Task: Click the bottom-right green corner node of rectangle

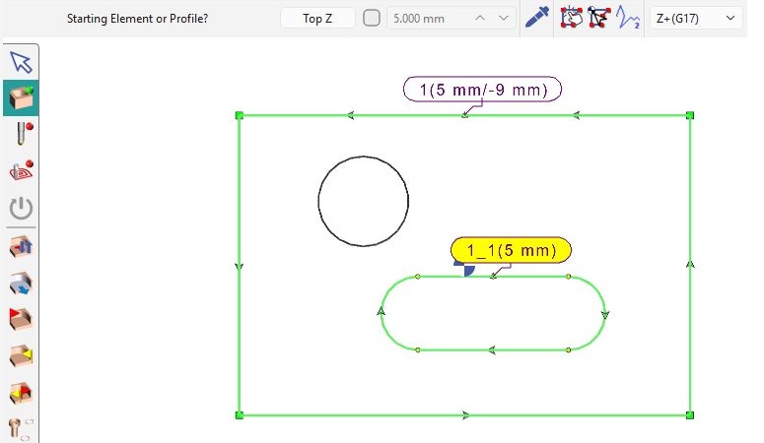Action: point(690,415)
